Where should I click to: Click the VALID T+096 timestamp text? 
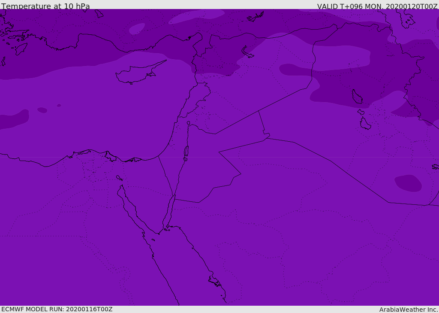(x=377, y=6)
